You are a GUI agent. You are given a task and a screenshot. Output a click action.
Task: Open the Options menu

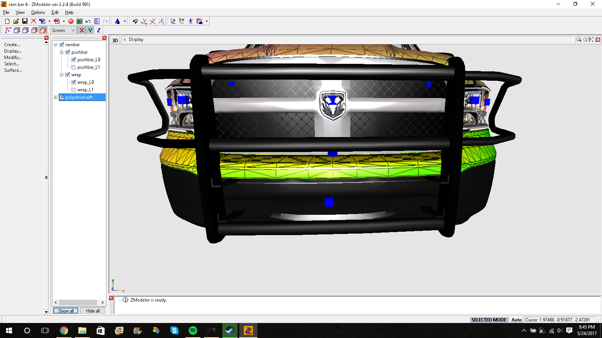(x=38, y=12)
